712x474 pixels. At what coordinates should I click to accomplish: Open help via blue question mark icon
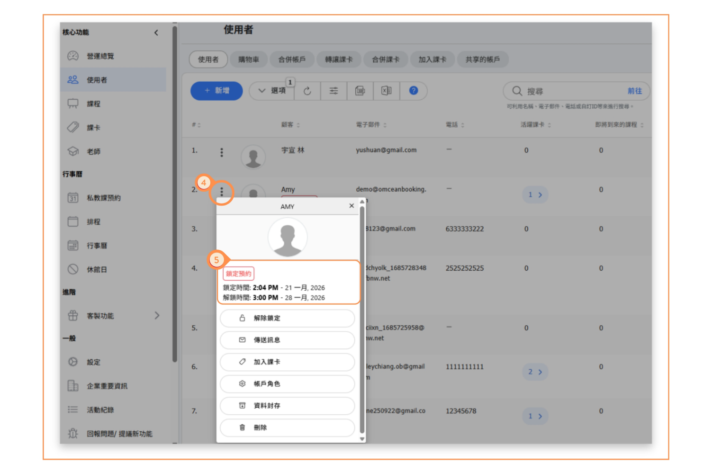tap(413, 91)
